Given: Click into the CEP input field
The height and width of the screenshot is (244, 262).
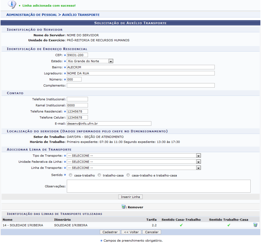Looking at the screenshot, I should click(x=77, y=55).
